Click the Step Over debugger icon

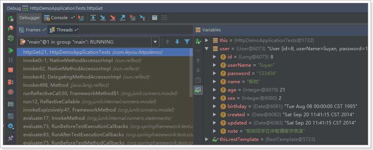click(93, 18)
